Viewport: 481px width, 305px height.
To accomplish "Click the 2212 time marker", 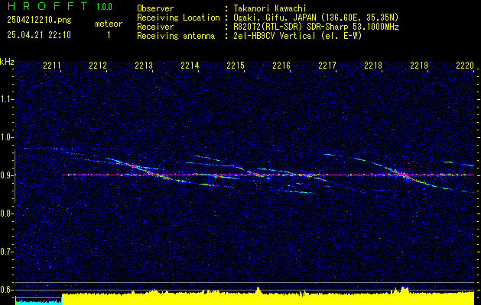I will click(x=98, y=65).
